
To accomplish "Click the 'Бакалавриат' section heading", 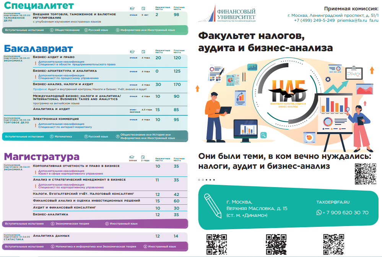I will 39,48.
